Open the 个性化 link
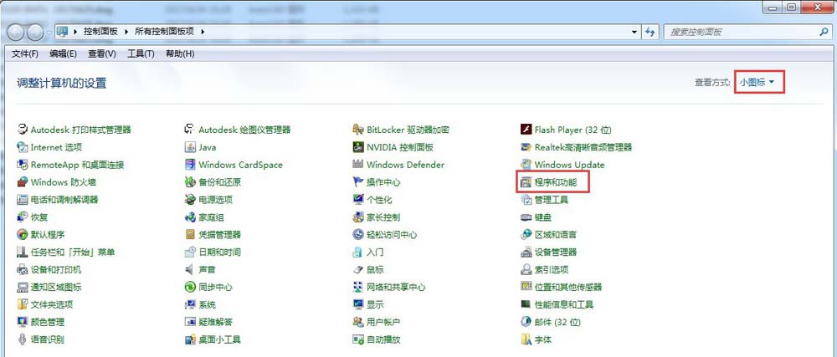The width and height of the screenshot is (837, 357). [x=379, y=200]
